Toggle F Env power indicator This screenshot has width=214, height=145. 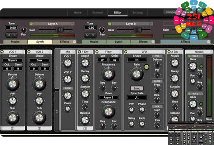[x=79, y=52]
